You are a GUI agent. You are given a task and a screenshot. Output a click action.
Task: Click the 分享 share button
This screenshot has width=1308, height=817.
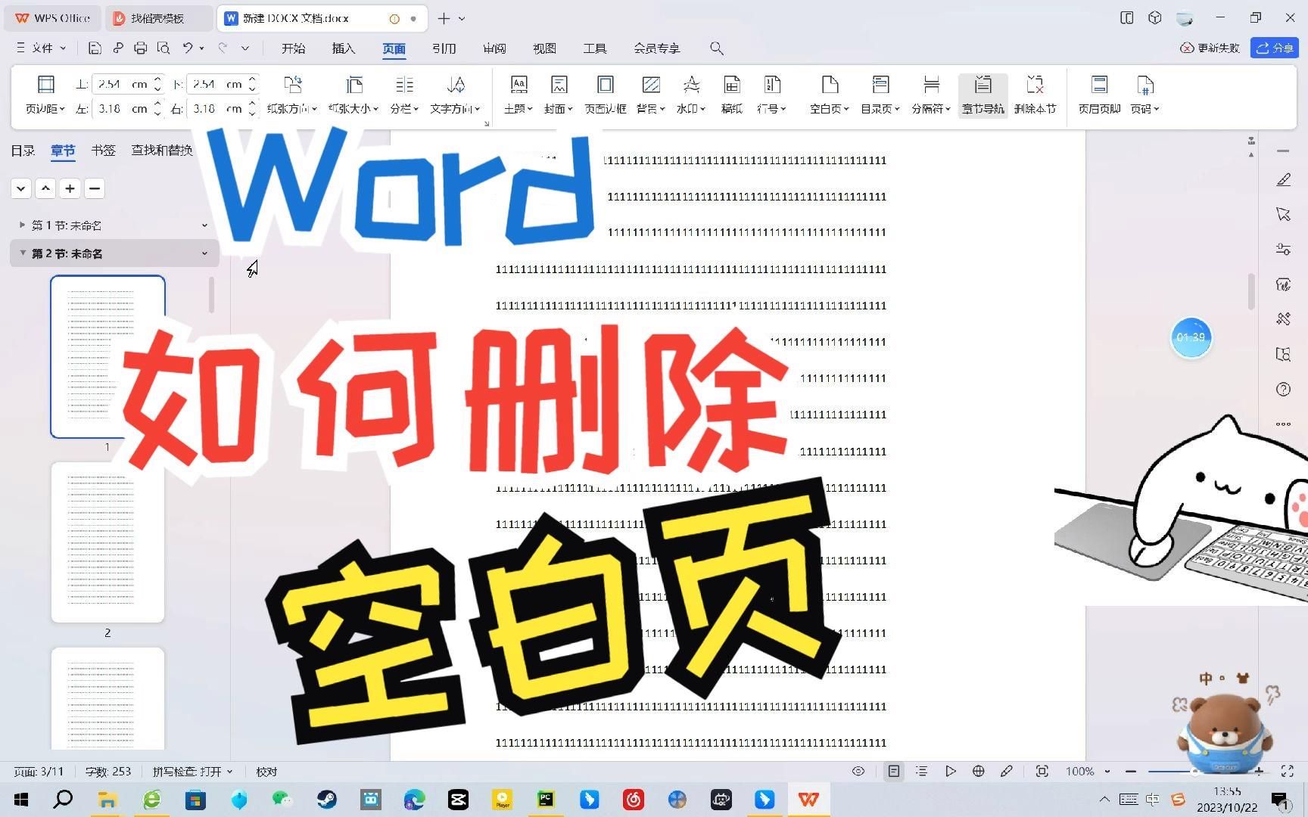pyautogui.click(x=1275, y=48)
